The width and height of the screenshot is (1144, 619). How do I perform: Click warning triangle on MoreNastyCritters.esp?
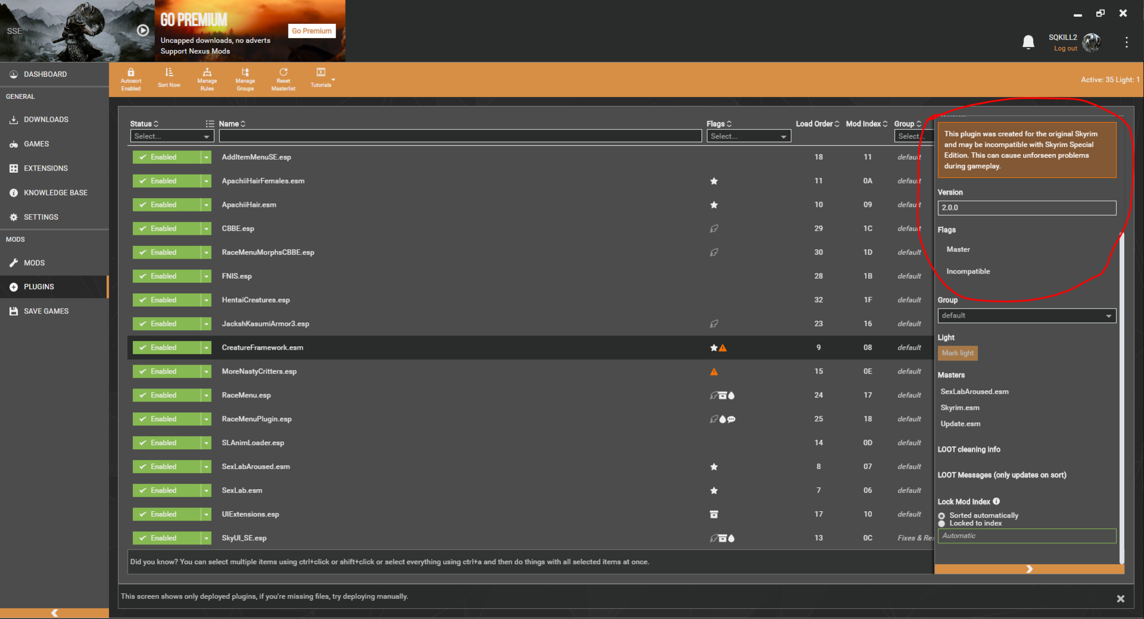point(714,372)
